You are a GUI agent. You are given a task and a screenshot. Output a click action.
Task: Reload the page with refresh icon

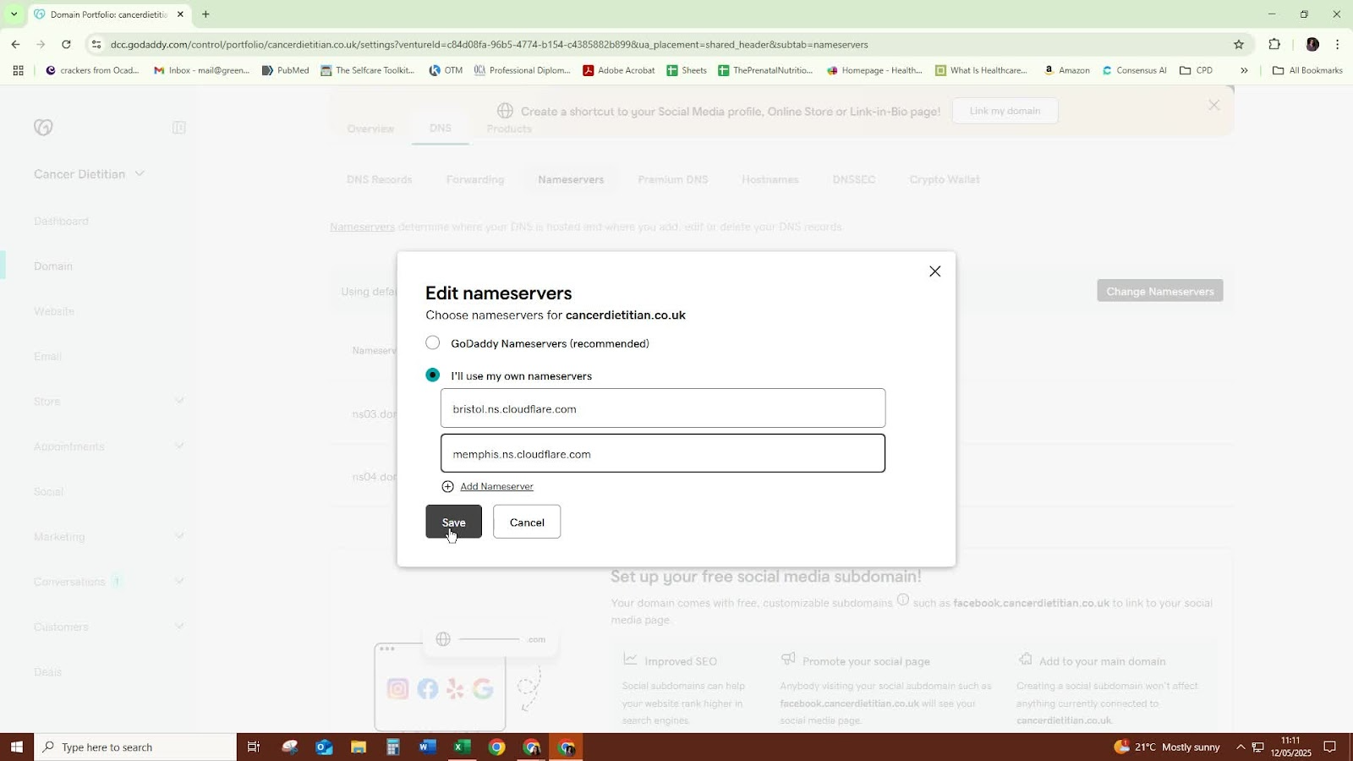66,44
